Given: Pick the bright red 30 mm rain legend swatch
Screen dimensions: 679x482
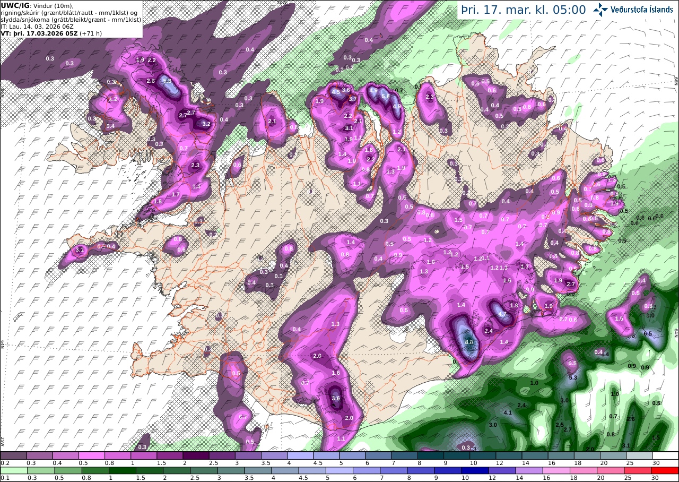Looking at the screenshot, I should click(x=666, y=470).
